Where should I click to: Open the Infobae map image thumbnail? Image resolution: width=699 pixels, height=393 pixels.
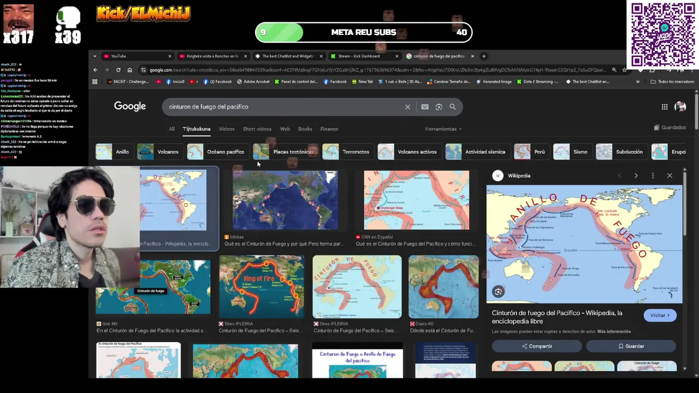[285, 200]
